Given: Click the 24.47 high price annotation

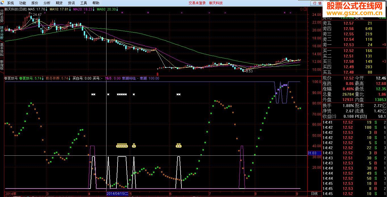Looking at the screenshot, I should tap(37, 14).
